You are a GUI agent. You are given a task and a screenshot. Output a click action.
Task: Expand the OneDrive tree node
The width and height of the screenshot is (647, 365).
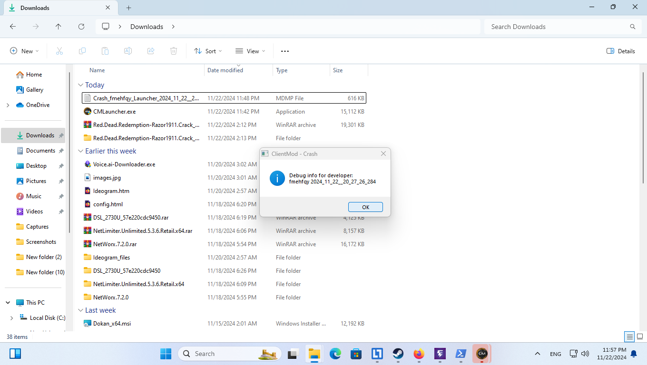pos(8,105)
